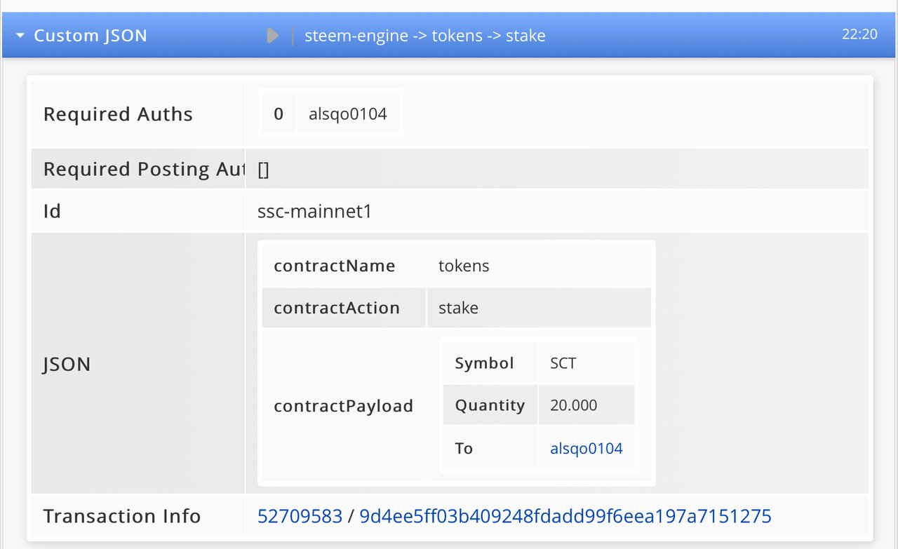Click the JSON row label
Image resolution: width=898 pixels, height=549 pixels.
67,364
